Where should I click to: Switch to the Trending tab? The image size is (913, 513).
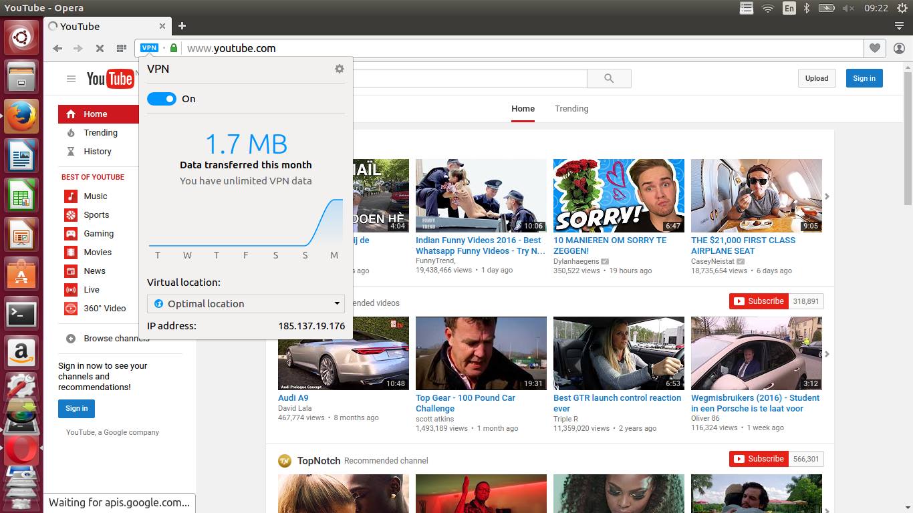pyautogui.click(x=571, y=108)
